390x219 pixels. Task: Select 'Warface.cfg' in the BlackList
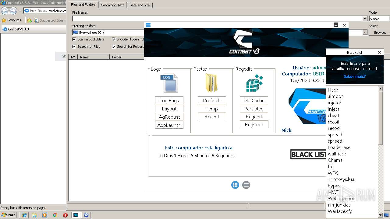[340, 211]
